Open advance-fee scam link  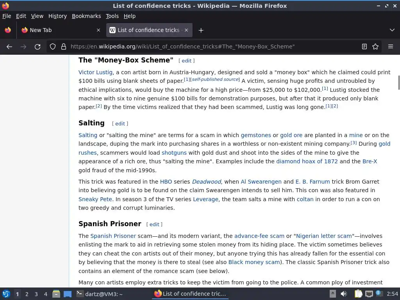click(x=259, y=236)
